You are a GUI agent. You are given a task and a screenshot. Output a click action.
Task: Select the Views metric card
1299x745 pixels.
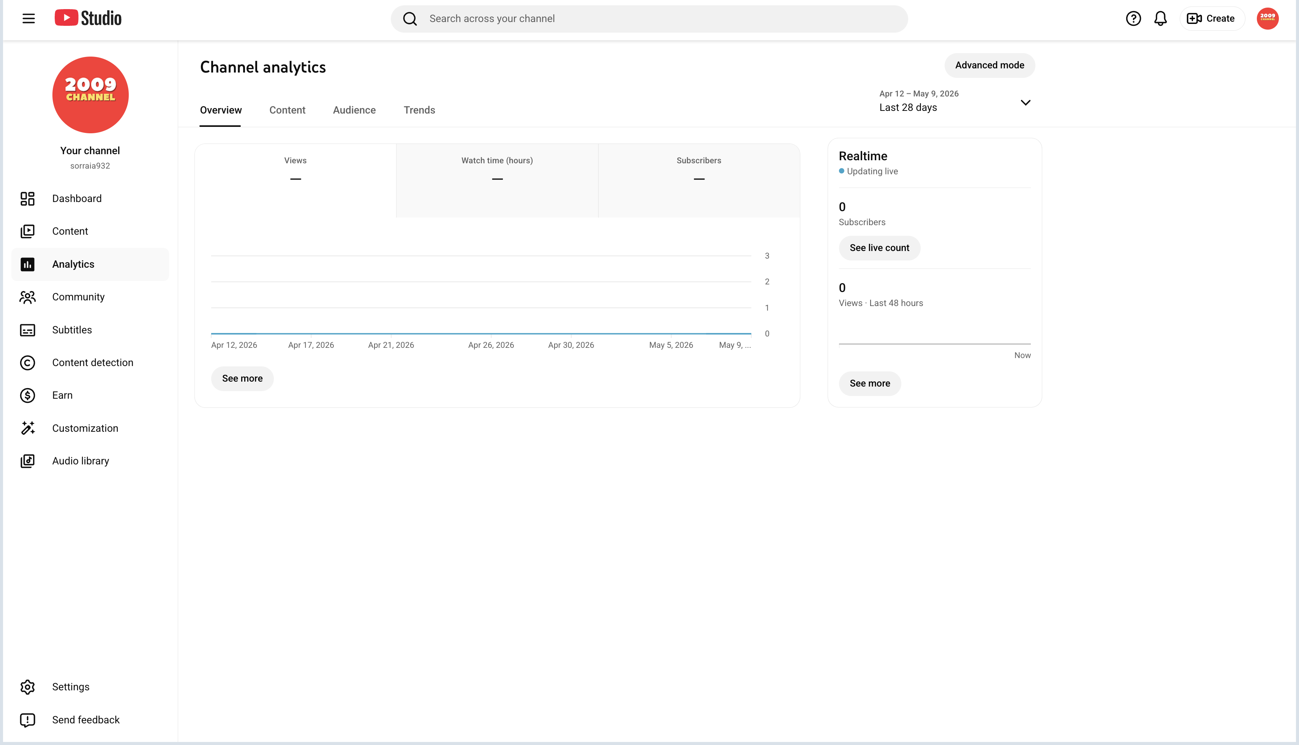(x=296, y=181)
